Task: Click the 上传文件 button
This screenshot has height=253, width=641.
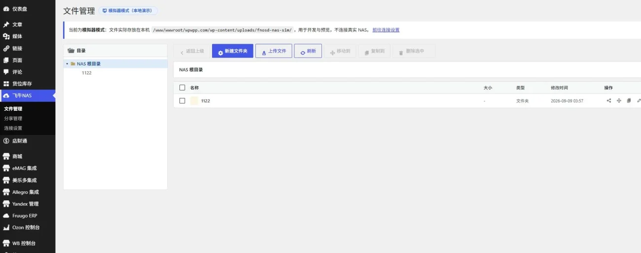Action: [x=274, y=51]
